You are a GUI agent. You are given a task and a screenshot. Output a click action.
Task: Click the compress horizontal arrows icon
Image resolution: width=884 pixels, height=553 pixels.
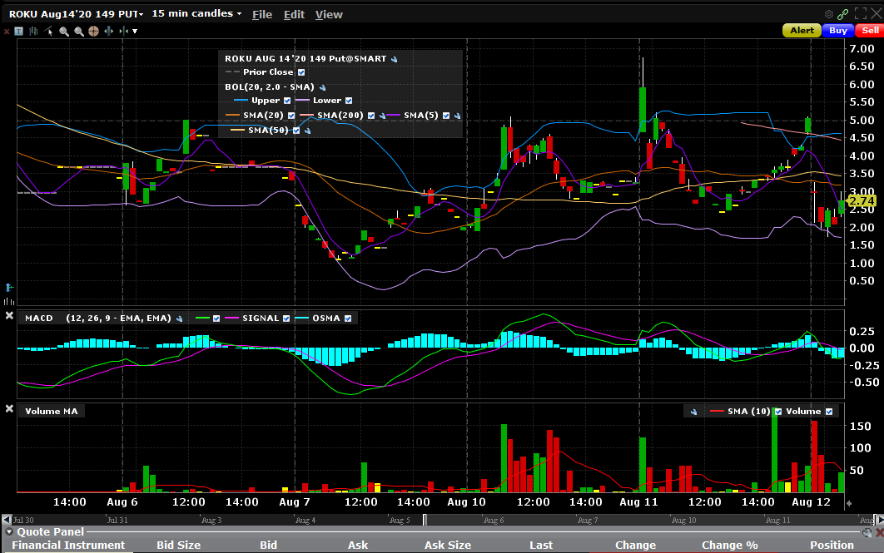123,32
